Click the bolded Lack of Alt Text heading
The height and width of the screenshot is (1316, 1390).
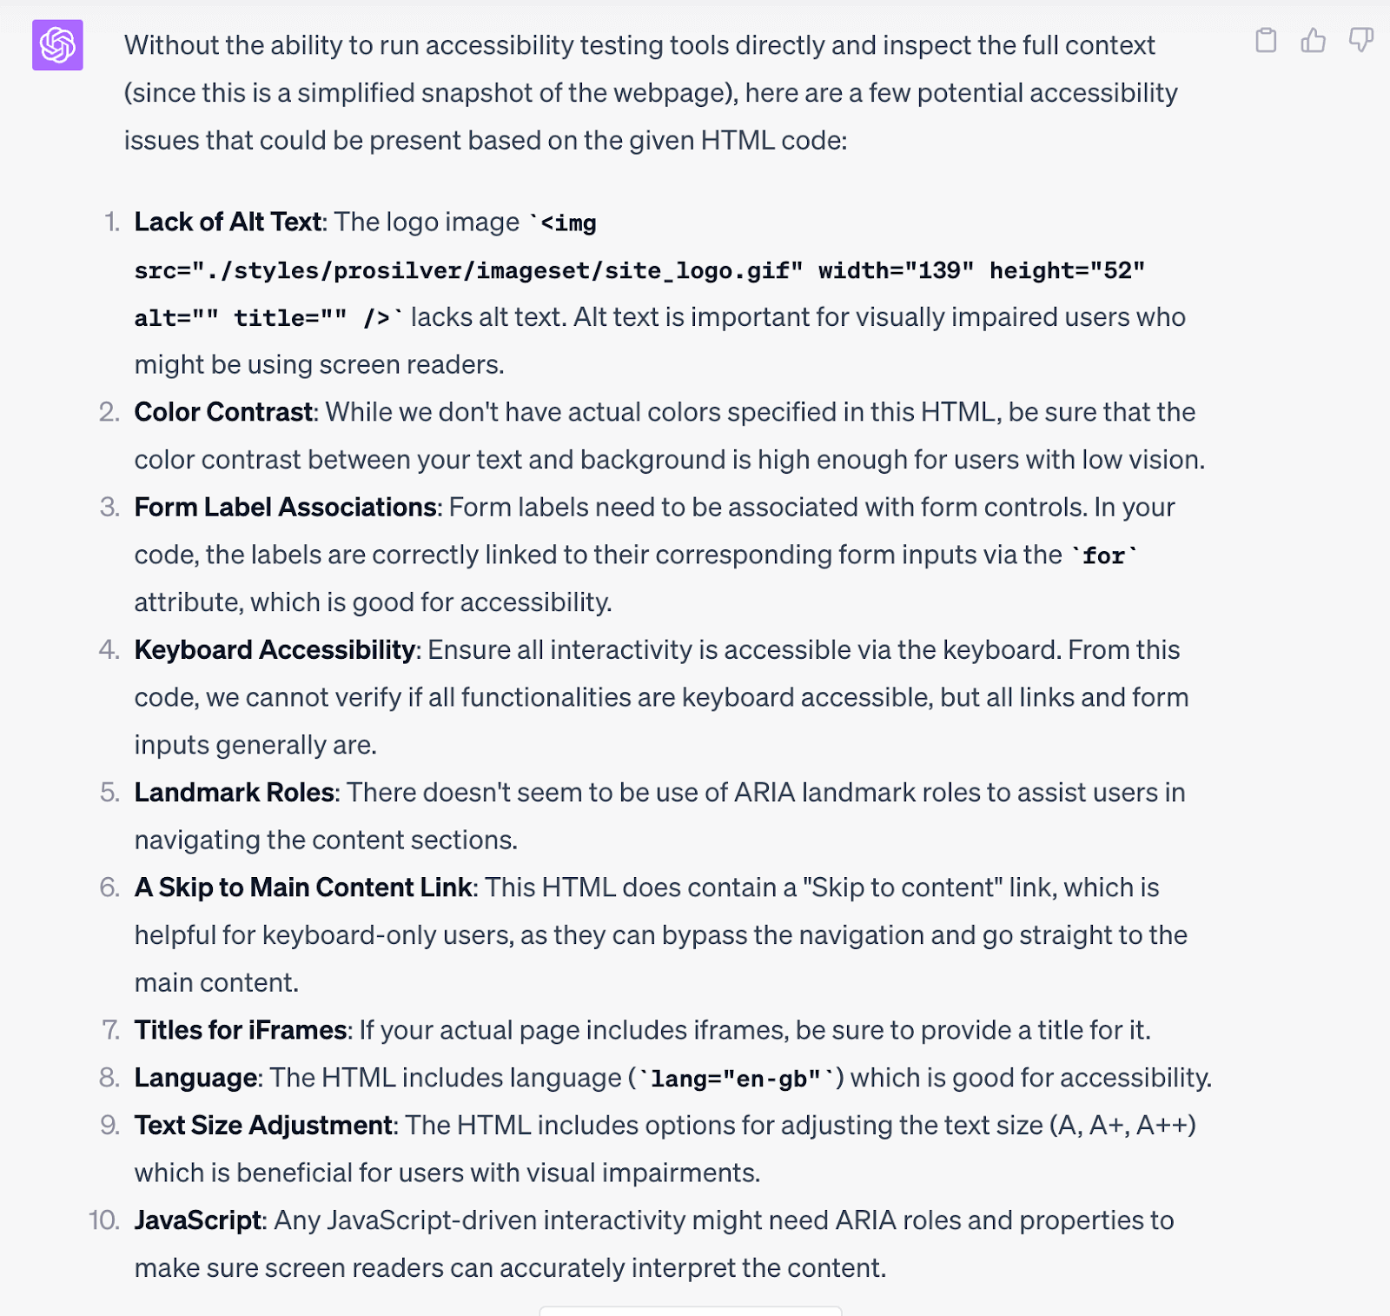click(x=228, y=222)
